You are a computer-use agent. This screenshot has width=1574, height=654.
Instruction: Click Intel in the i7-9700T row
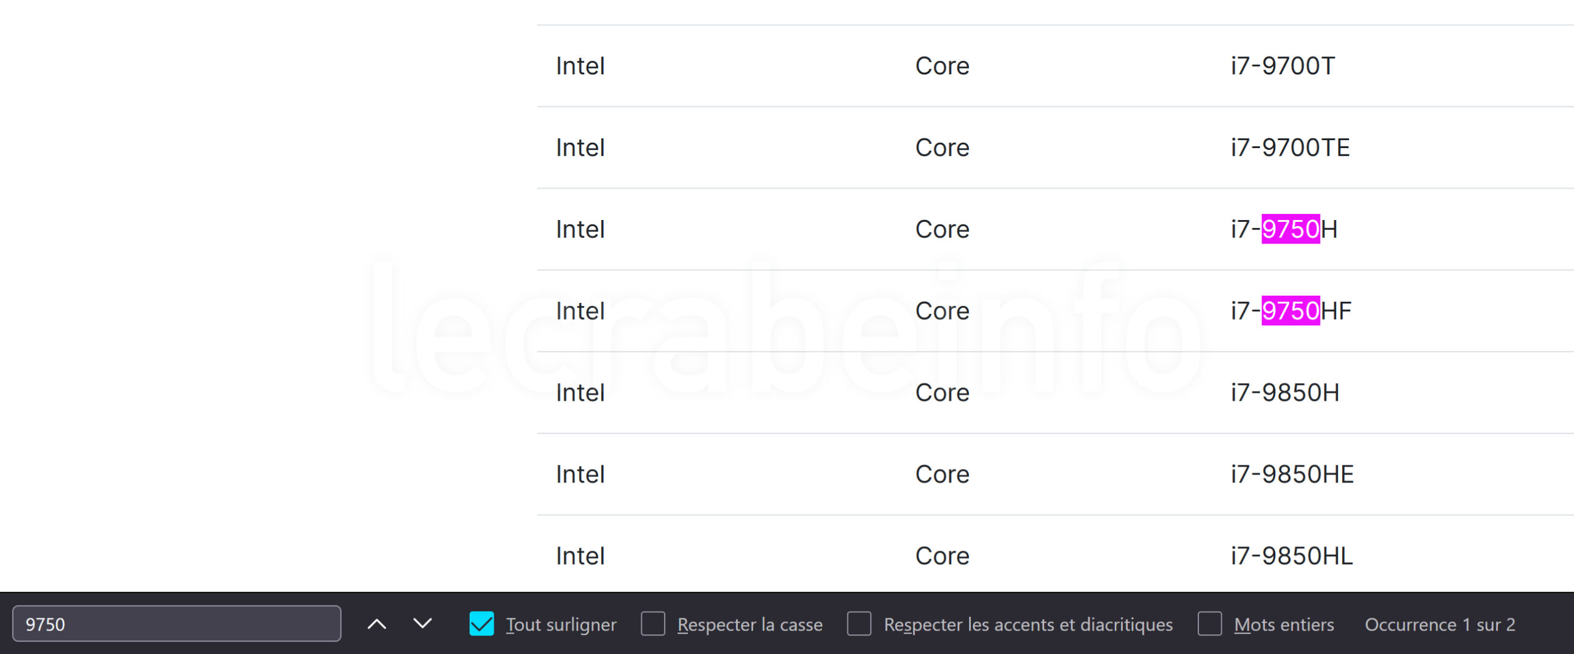point(580,66)
